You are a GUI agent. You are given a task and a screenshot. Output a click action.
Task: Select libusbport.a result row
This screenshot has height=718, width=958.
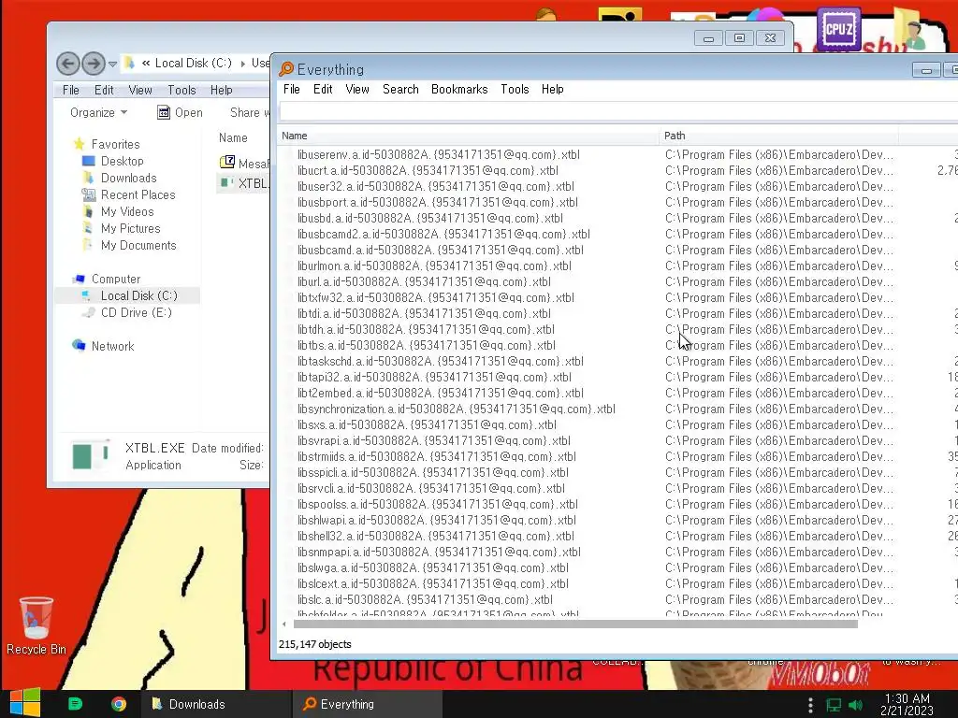tap(438, 202)
